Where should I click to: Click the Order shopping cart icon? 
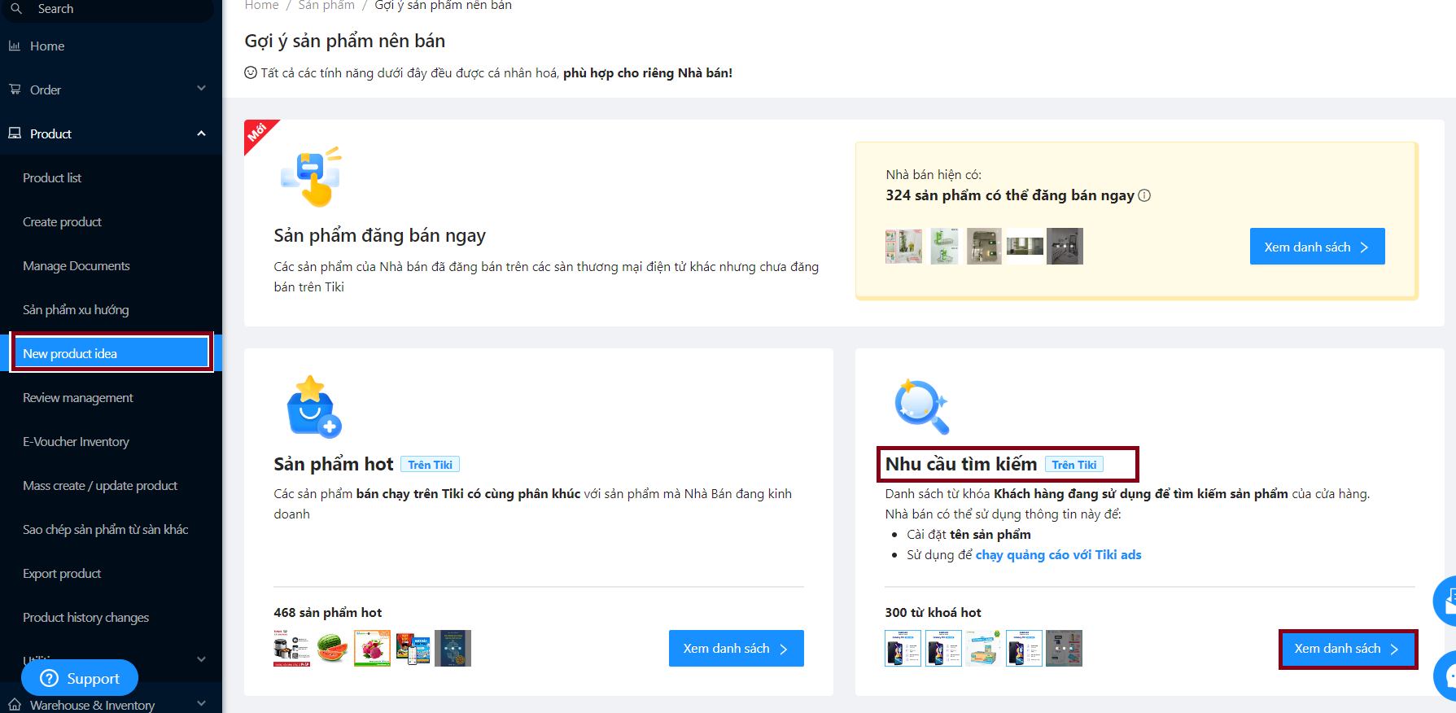(x=15, y=90)
